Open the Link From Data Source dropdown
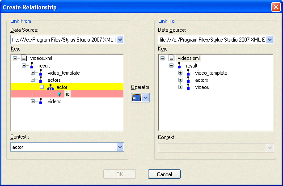 (x=120, y=40)
